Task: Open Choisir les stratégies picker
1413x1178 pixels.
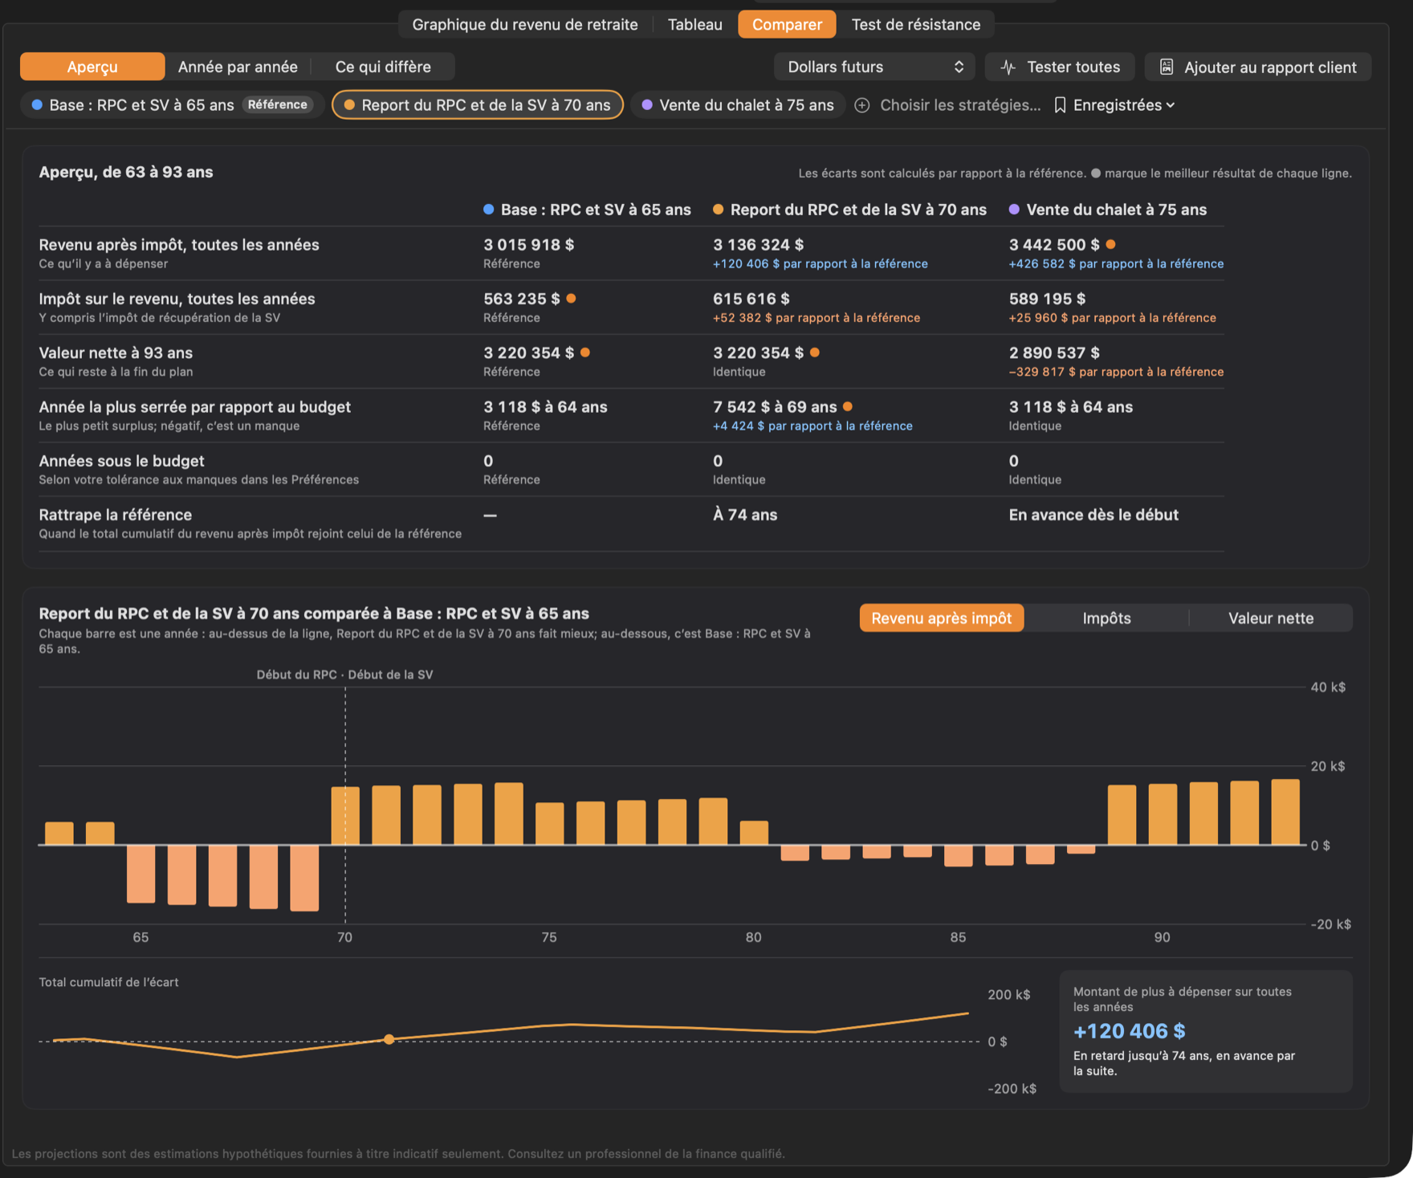Action: (948, 105)
